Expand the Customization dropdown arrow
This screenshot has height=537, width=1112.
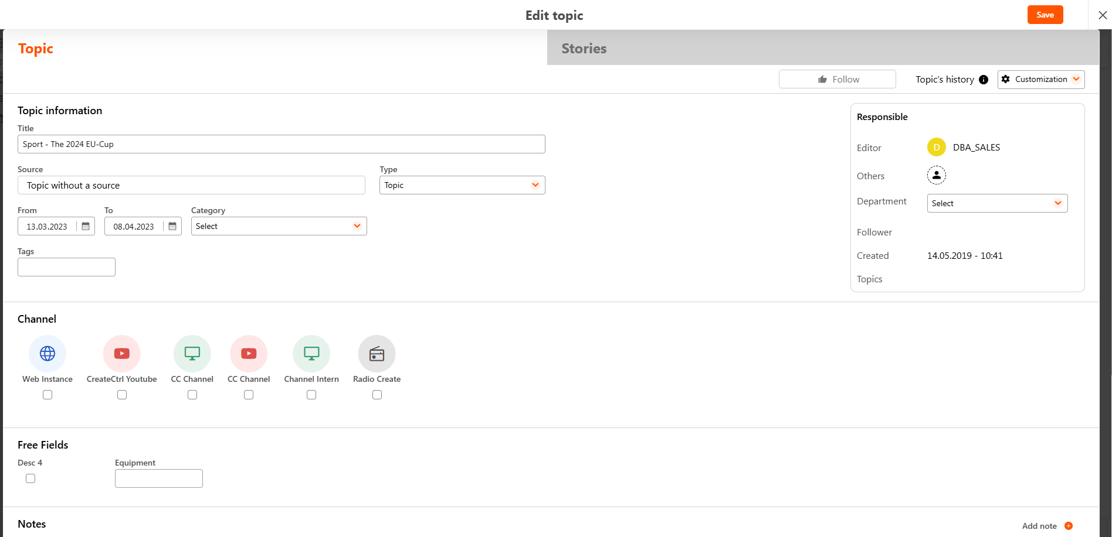point(1076,79)
